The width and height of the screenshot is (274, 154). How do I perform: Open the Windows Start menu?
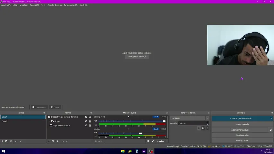pos(3,151)
